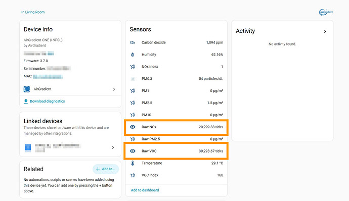Image resolution: width=349 pixels, height=201 pixels.
Task: Click the Temperature sensor label
Action: coord(152,163)
